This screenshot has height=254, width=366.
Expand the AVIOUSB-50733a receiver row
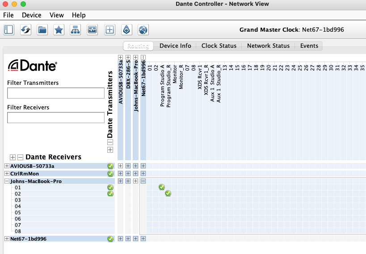point(7,166)
